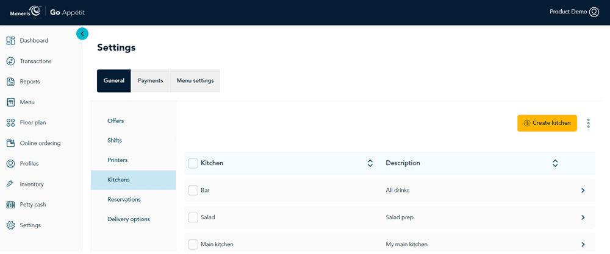Open Reports via sidebar label
Viewport: 610px width, 254px height.
(x=30, y=82)
